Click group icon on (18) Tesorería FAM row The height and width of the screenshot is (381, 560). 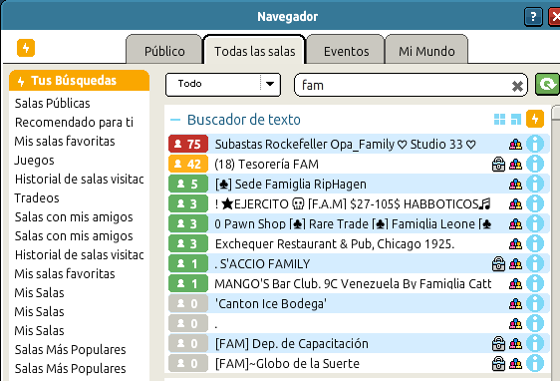pos(515,165)
